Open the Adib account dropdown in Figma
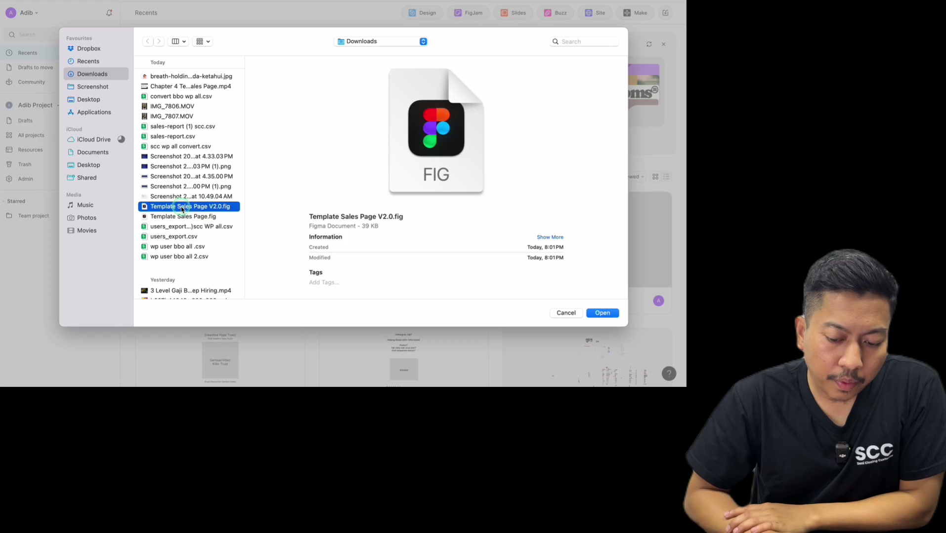The image size is (946, 533). 22,13
